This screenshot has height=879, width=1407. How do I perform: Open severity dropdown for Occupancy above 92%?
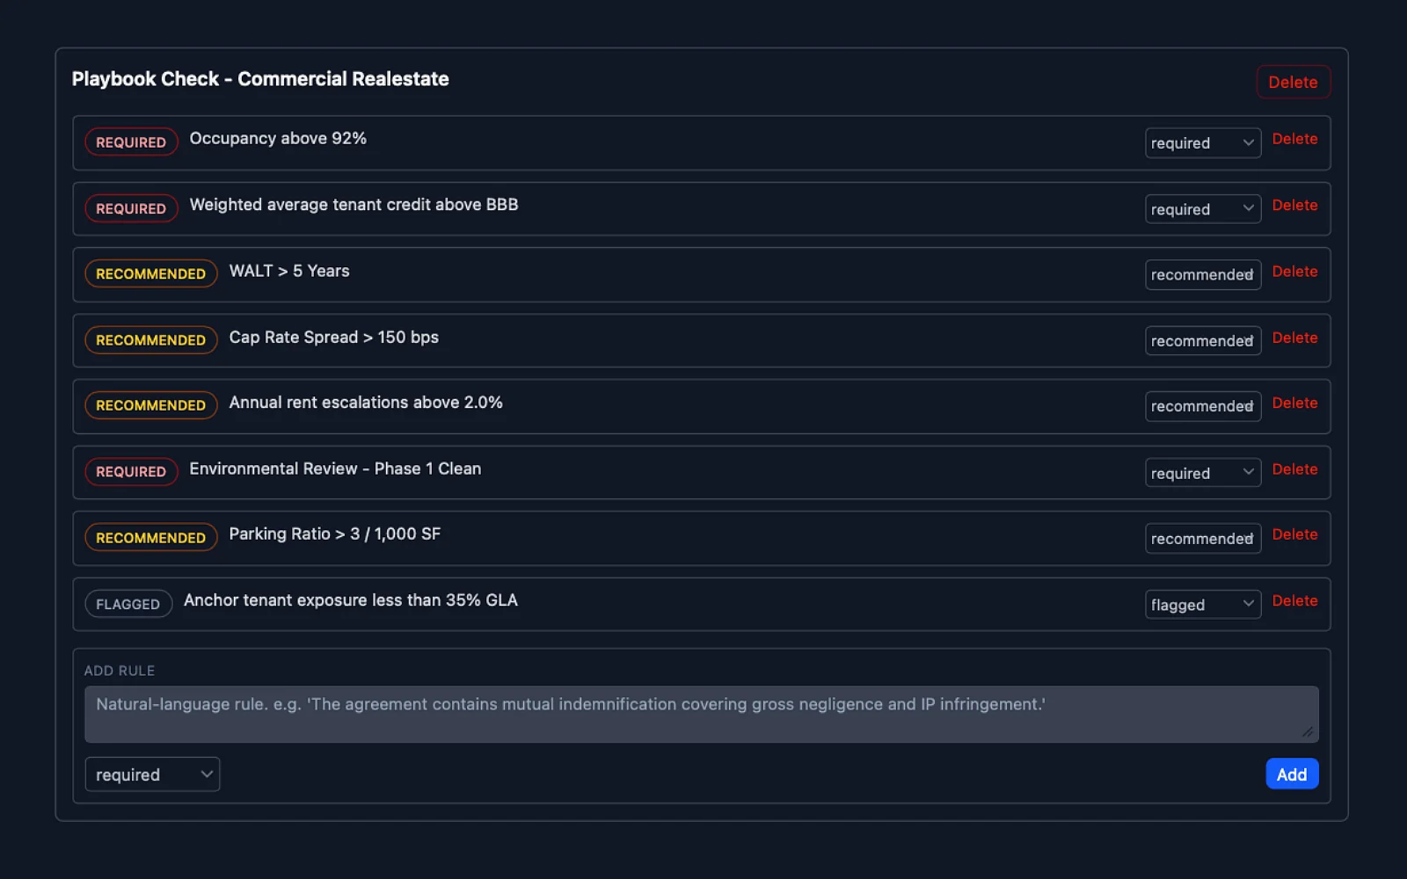pos(1202,142)
